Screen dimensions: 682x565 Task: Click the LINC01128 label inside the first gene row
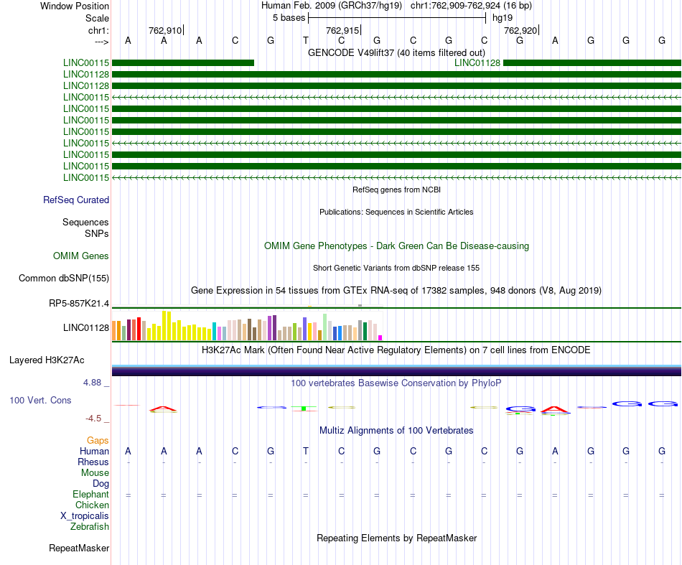point(477,62)
